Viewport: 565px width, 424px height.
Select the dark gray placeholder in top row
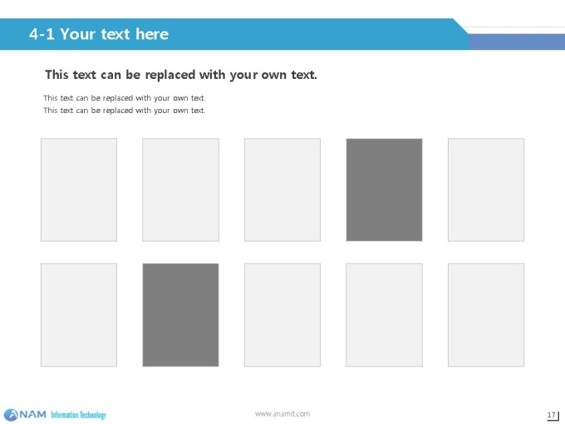tap(384, 190)
